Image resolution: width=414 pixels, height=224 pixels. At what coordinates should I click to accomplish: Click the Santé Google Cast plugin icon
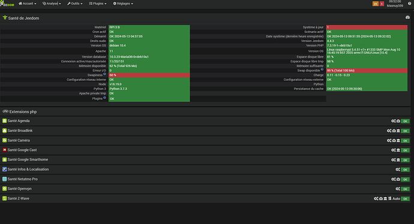point(4,150)
